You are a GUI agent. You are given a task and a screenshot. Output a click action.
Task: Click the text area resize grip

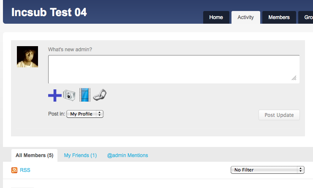pyautogui.click(x=294, y=78)
